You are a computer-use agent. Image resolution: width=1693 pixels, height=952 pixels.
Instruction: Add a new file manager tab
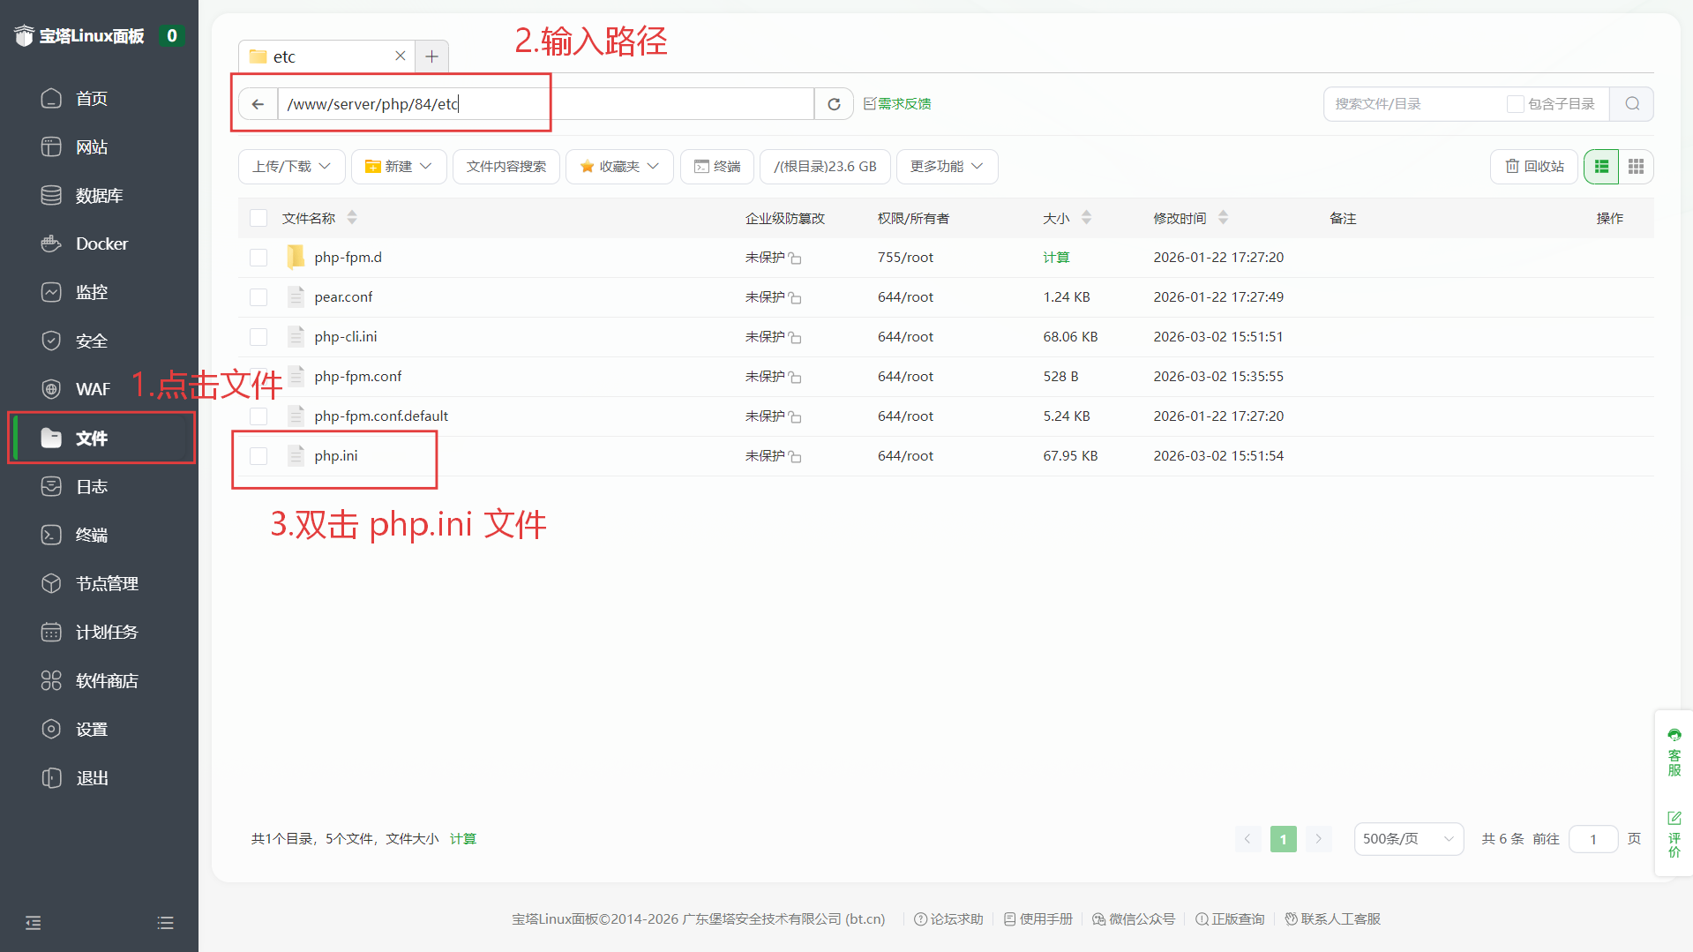[431, 56]
